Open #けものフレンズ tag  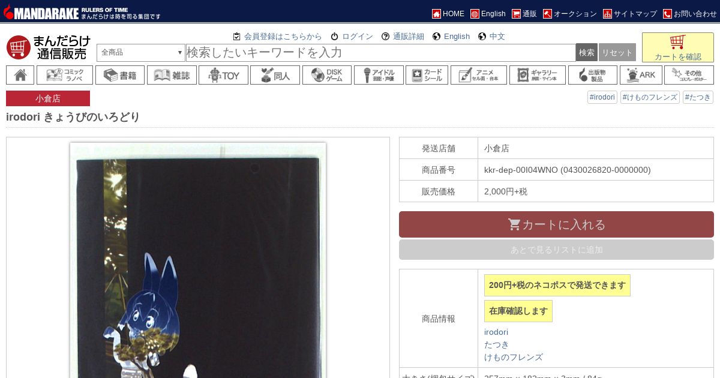pyautogui.click(x=650, y=97)
